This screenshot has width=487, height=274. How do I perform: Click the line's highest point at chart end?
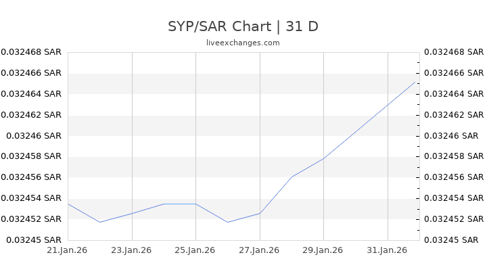[415, 82]
